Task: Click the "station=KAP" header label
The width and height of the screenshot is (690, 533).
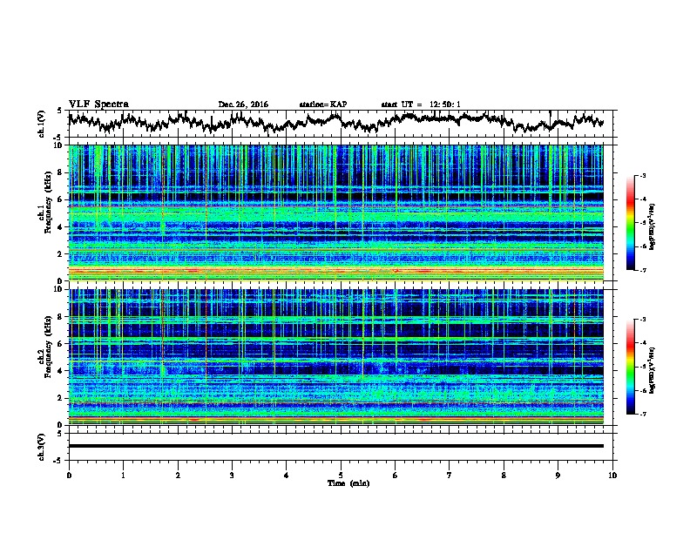Action: point(323,105)
